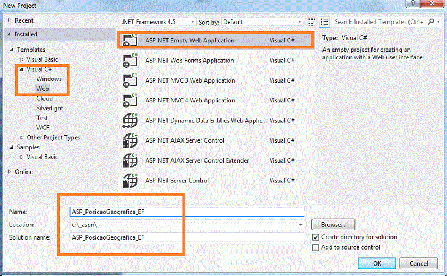Viewport: 447px width, 276px height.
Task: Click into the project Name field
Action: point(187,212)
